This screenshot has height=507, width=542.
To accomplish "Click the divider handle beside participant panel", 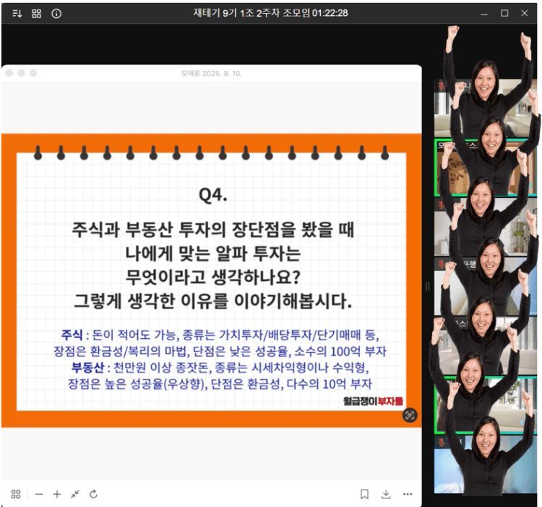I will pos(427,287).
